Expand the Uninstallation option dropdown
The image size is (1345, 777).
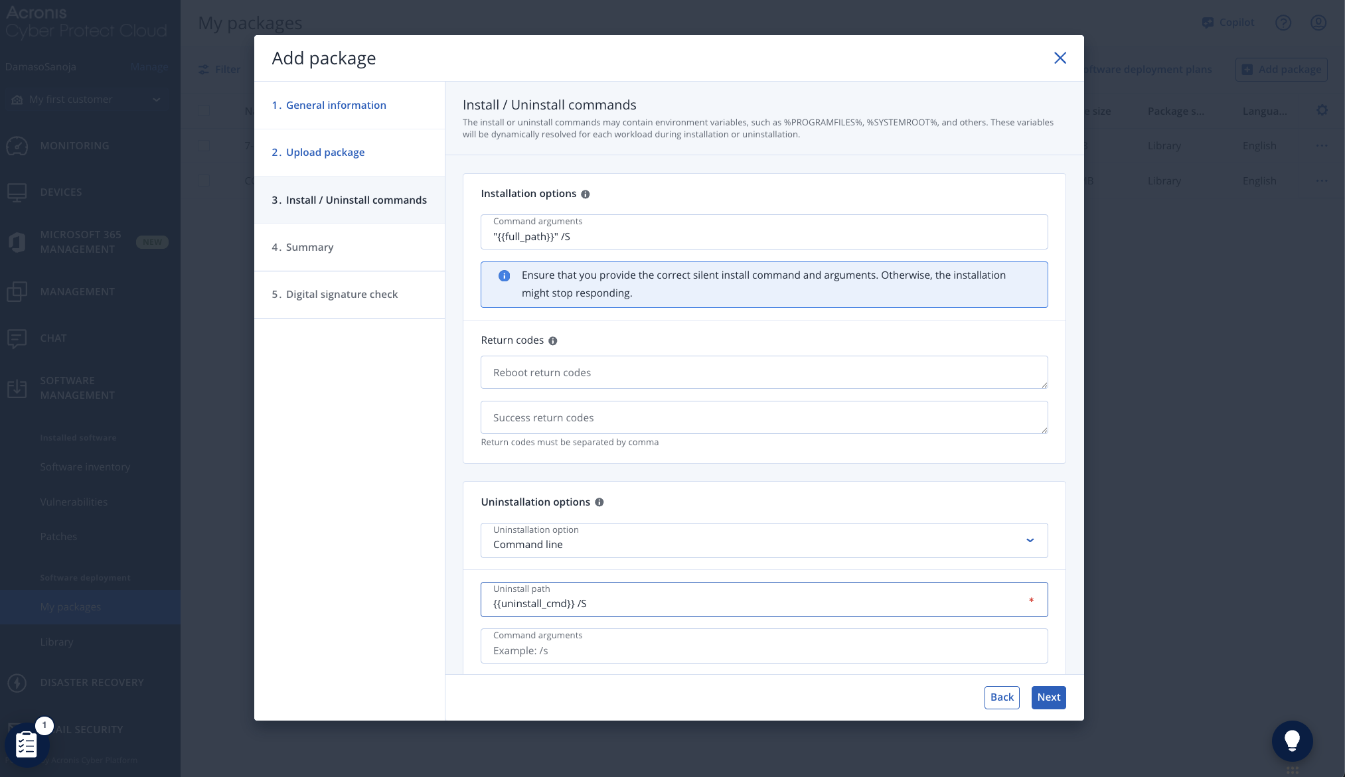[1029, 540]
